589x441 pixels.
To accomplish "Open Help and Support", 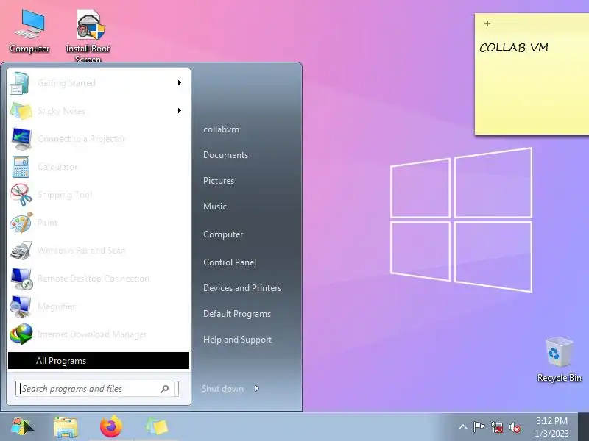I will (237, 340).
